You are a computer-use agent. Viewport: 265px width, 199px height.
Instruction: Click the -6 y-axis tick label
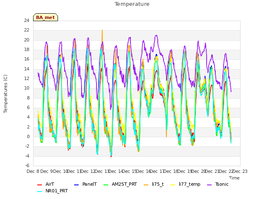[x=27, y=165]
